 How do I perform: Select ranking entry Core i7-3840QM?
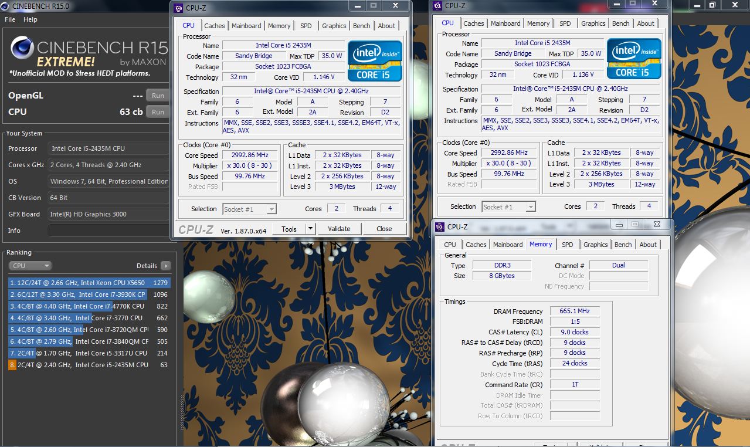click(89, 341)
